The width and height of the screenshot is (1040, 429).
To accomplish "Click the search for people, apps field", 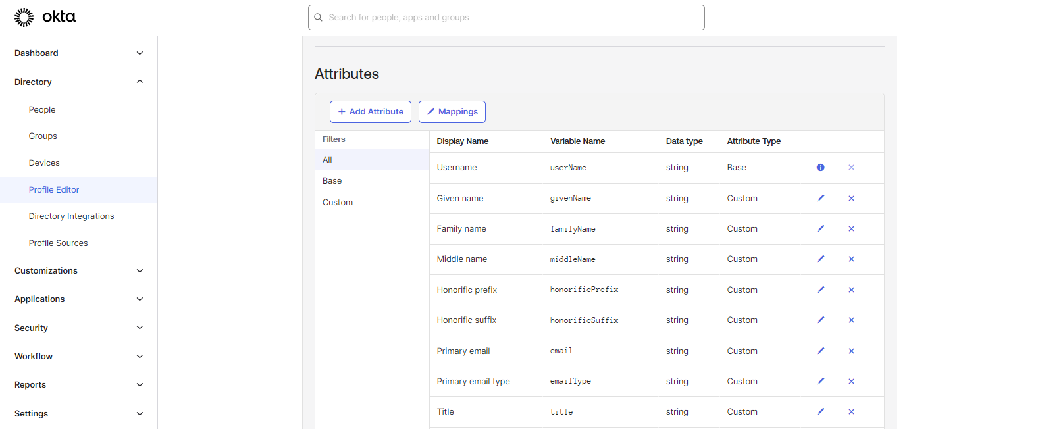I will 506,18.
